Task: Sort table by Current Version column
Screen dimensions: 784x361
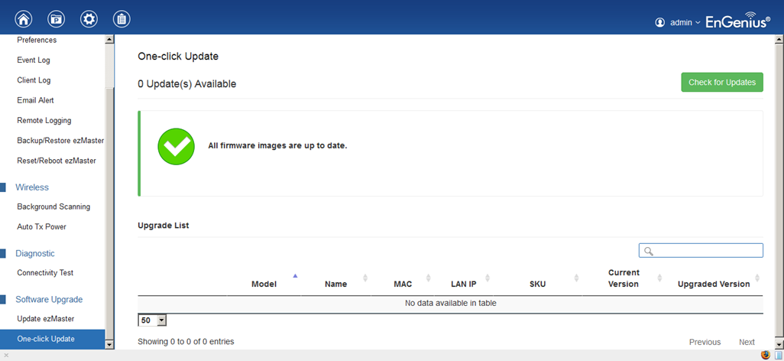Action: point(624,278)
